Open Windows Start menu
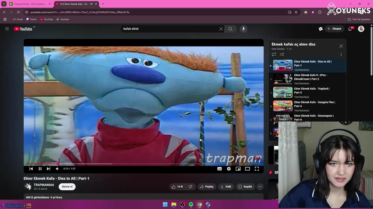Screen dimensions: 373x209 pos(165,205)
